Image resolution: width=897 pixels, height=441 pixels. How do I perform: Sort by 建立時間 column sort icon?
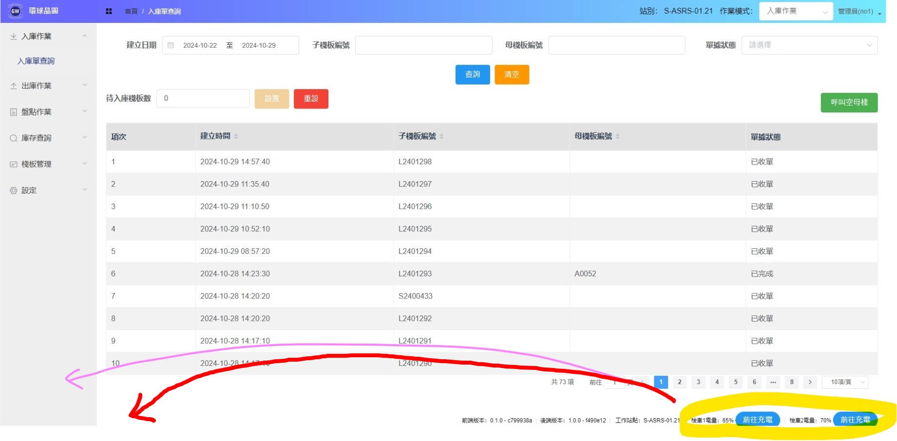tap(236, 136)
